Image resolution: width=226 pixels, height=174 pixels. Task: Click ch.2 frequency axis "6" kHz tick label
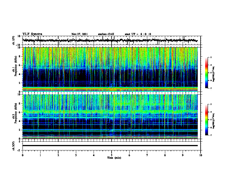(x=20, y=112)
